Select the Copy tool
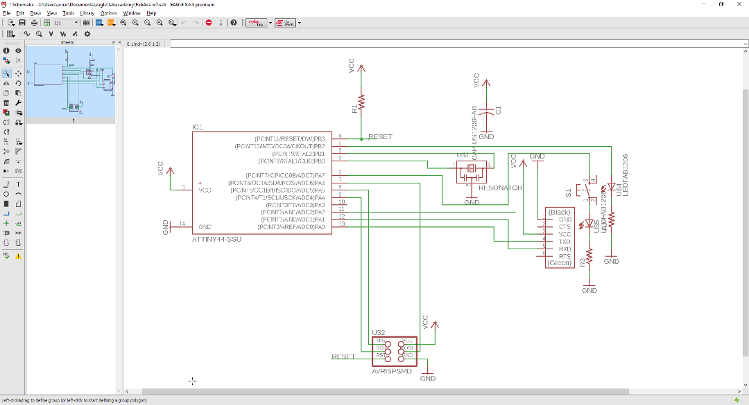 [x=6, y=93]
